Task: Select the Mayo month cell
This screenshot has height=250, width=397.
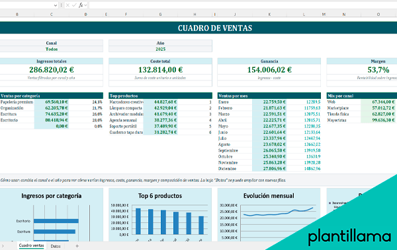Action: click(x=235, y=126)
